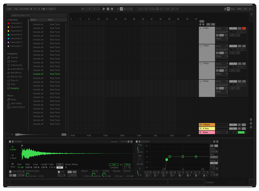Tap tempo using the Tap button
This screenshot has height=191, width=259.
tap(16, 9)
